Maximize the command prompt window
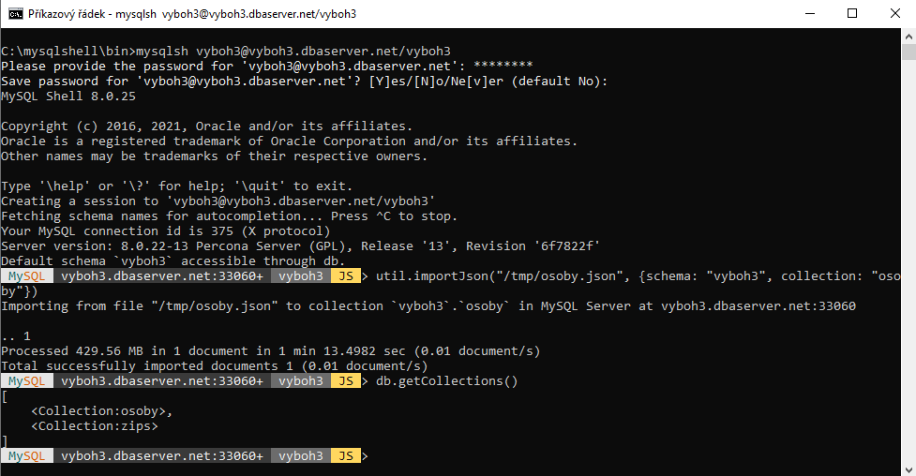916x476 pixels. [x=851, y=13]
